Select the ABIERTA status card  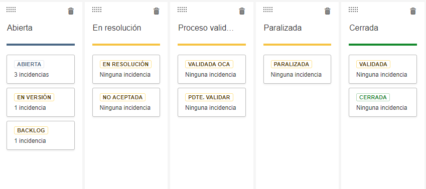[41, 69]
